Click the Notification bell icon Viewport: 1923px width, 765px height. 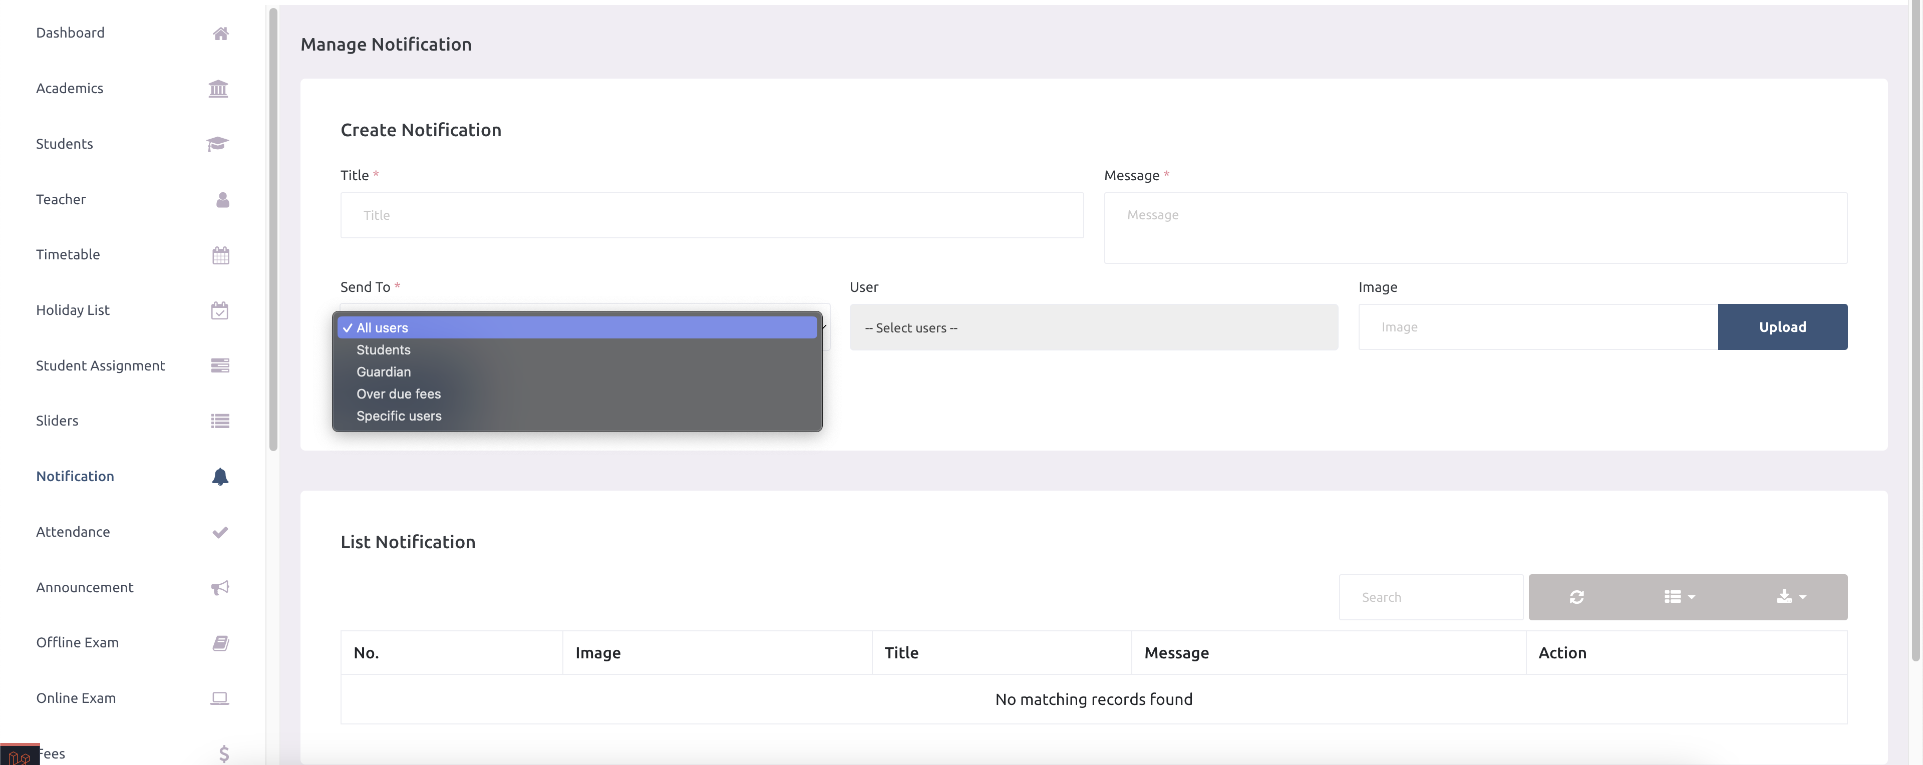coord(220,477)
